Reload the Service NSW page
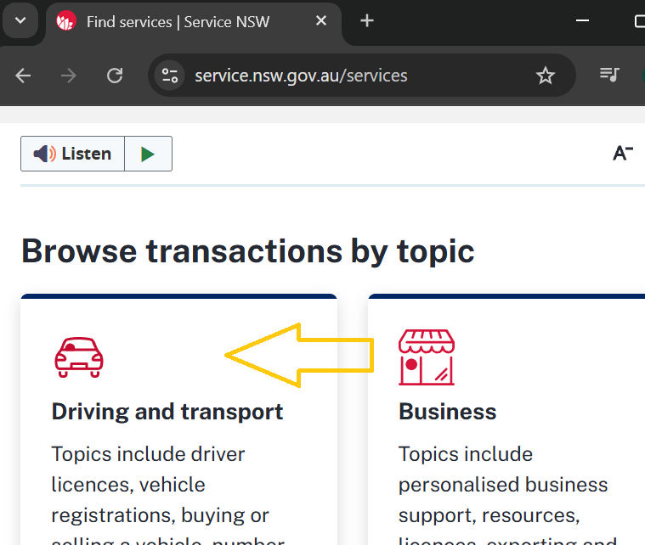This screenshot has height=545, width=645. pos(115,76)
